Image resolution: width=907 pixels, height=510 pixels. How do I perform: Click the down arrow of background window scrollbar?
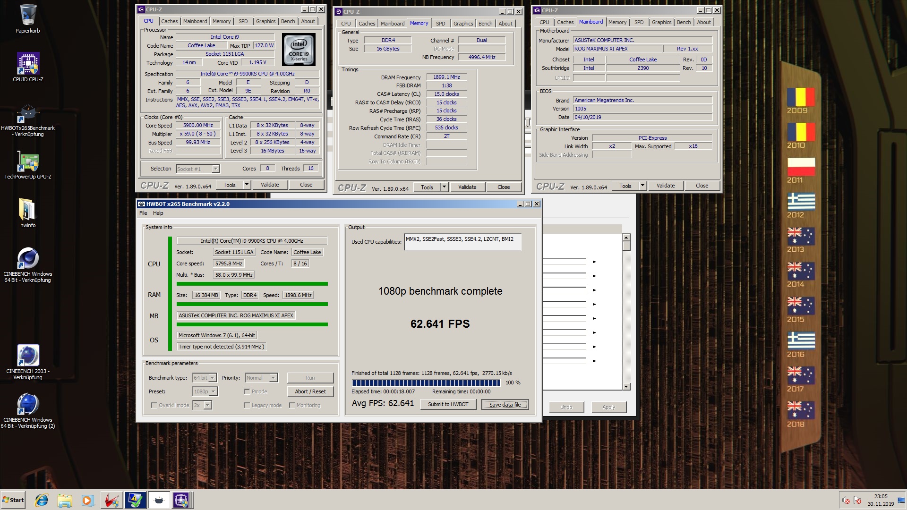point(626,387)
